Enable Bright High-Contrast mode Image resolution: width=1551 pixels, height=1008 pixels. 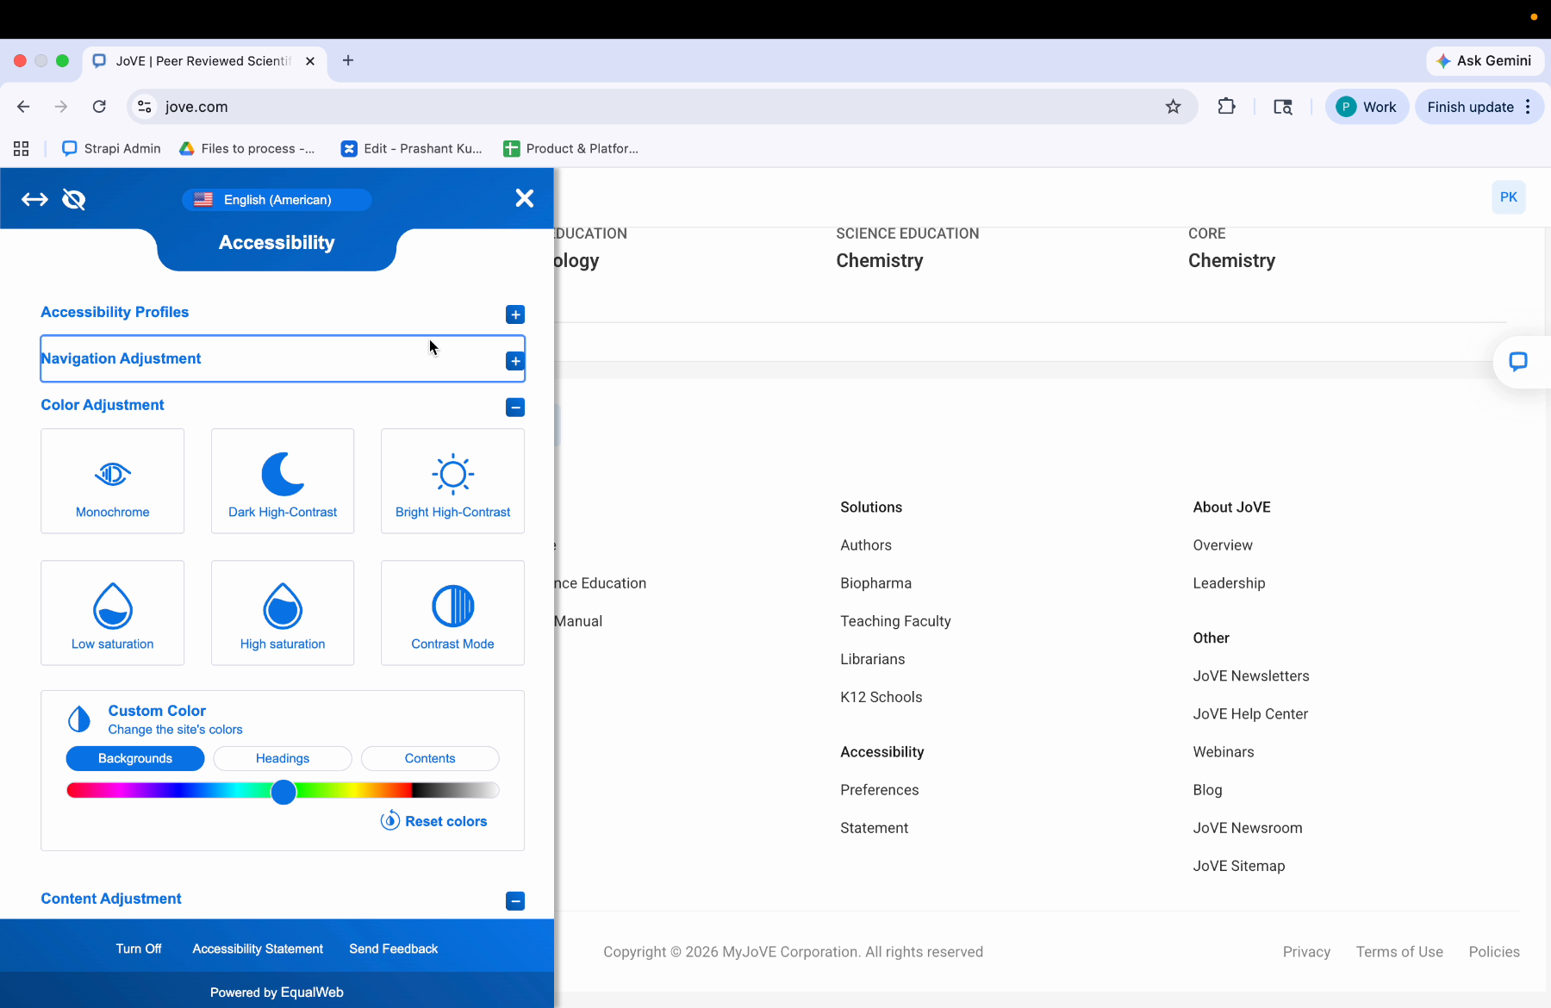coord(453,482)
